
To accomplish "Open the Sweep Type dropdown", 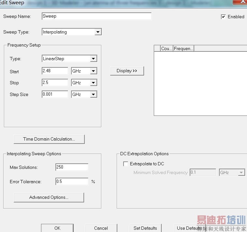I will (x=98, y=32).
